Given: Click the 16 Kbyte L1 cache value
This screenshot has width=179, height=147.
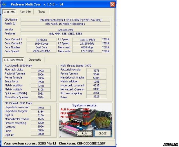Looking at the screenshot, I should [41, 40].
